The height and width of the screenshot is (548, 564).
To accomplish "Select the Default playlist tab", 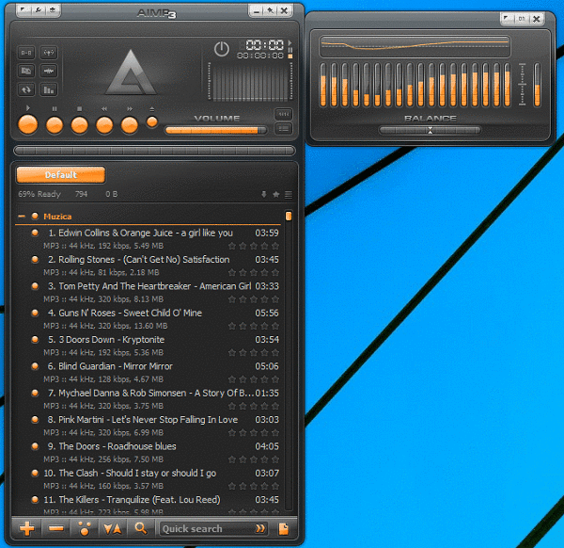I will (x=60, y=174).
